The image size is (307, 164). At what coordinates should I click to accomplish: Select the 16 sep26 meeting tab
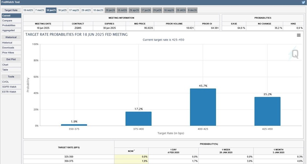tap(169, 10)
